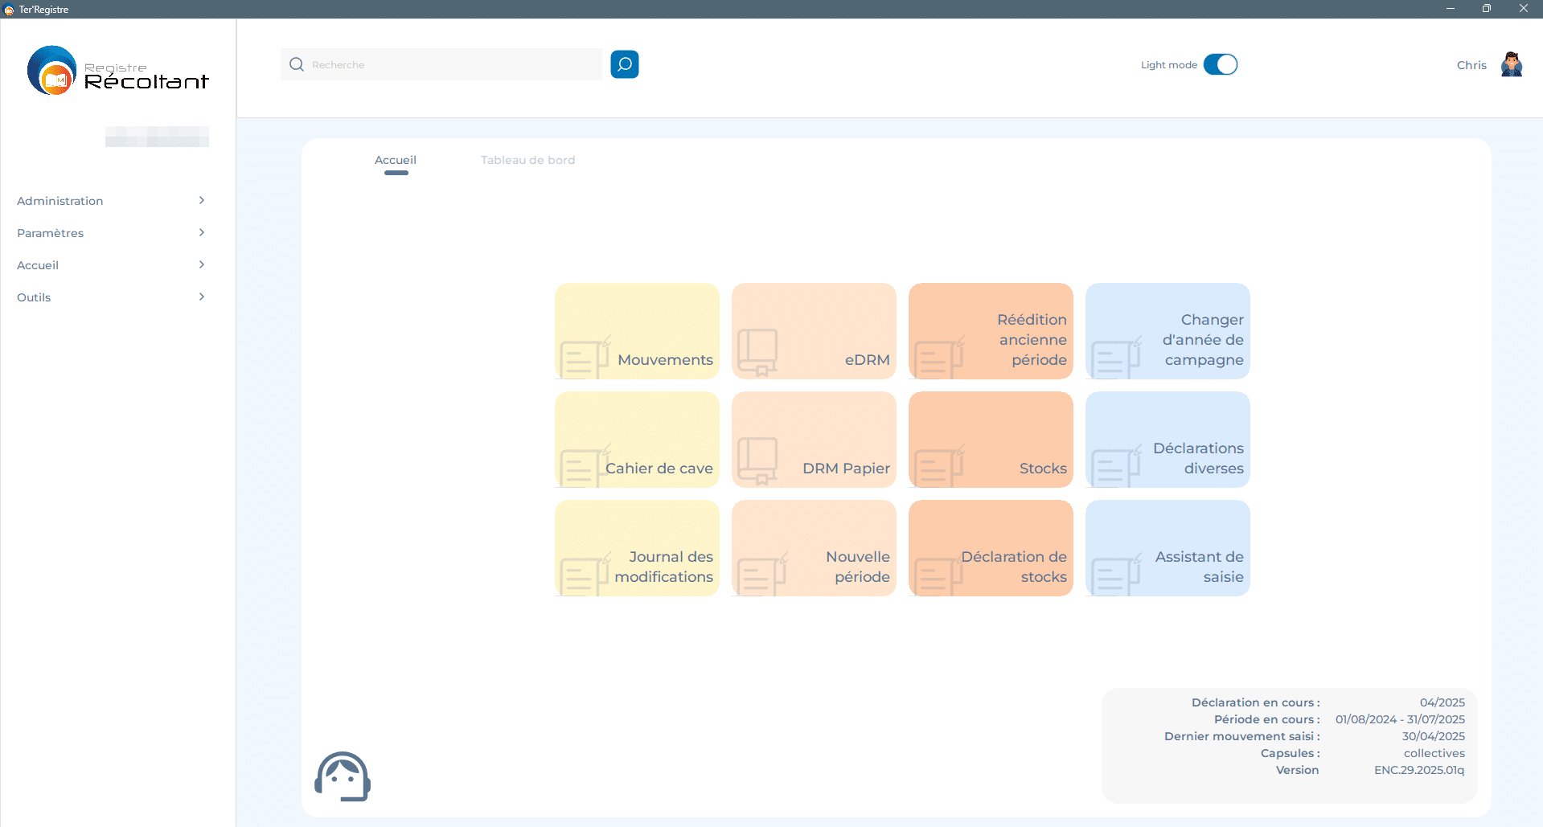Launch Assistant de saisie
This screenshot has height=827, width=1543.
pyautogui.click(x=1168, y=548)
